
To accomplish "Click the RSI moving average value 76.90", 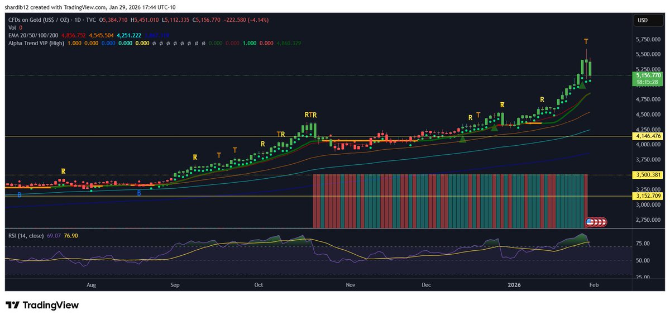I will [71, 236].
